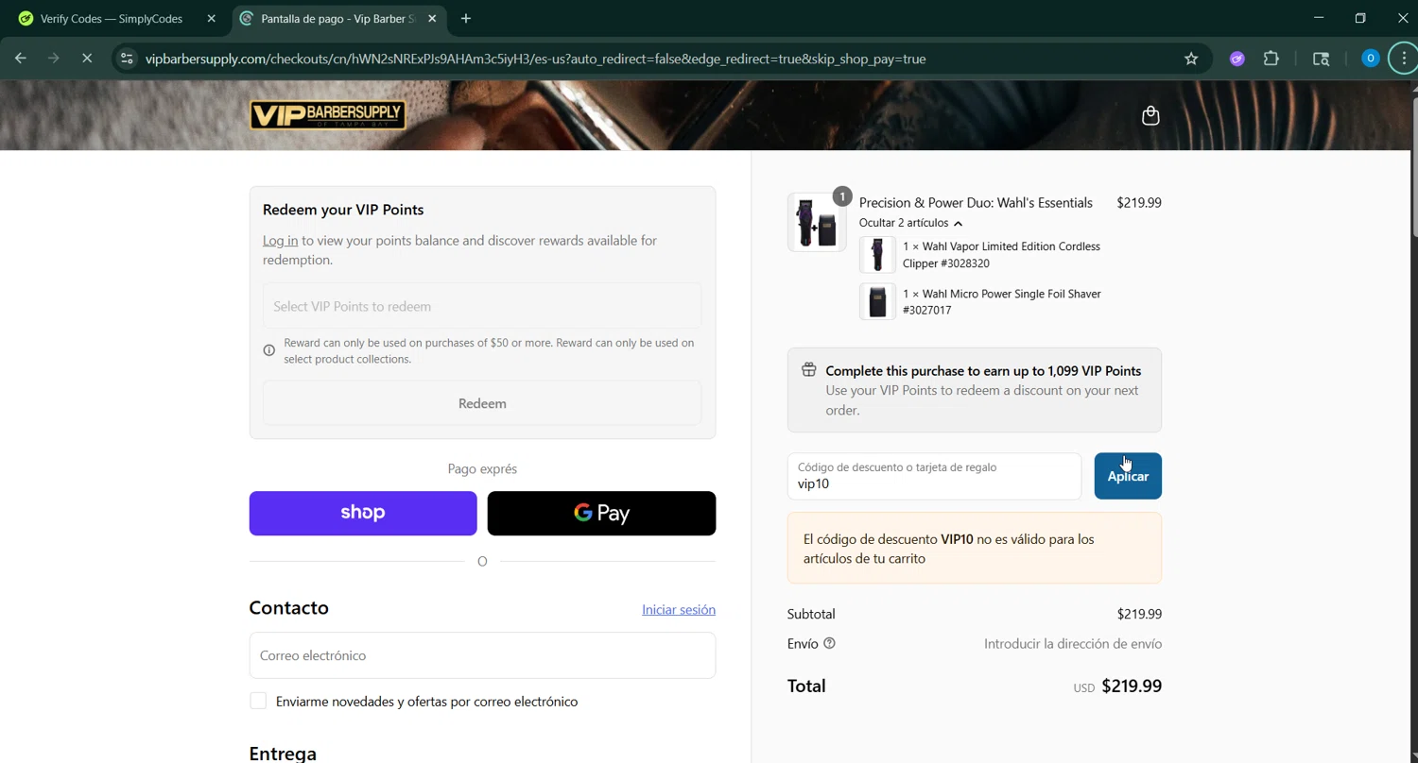1418x763 pixels.
Task: Open the side panel search icon
Action: (1322, 59)
